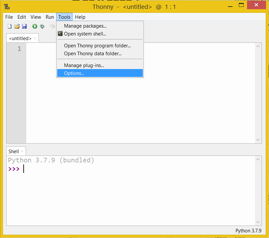The width and height of the screenshot is (269, 238).
Task: Click the greyed step over arrow icon
Action: click(53, 26)
